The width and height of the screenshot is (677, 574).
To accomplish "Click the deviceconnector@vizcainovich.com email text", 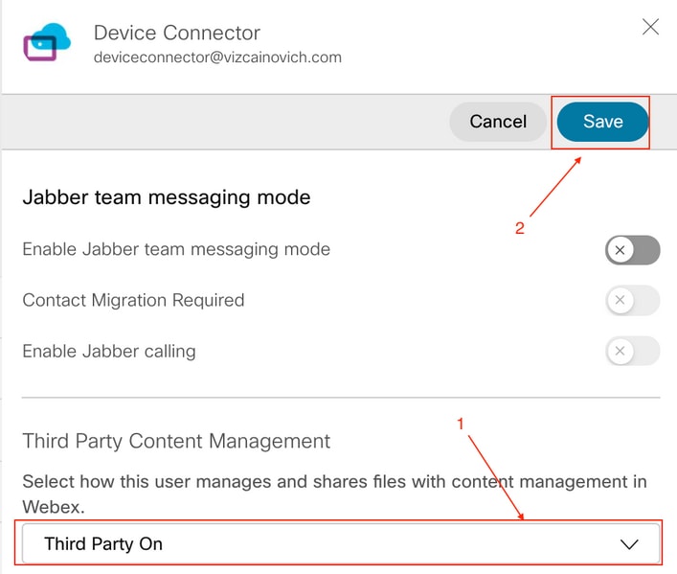I will click(x=217, y=57).
